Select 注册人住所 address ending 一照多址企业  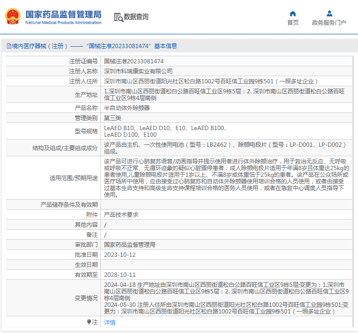(211, 81)
